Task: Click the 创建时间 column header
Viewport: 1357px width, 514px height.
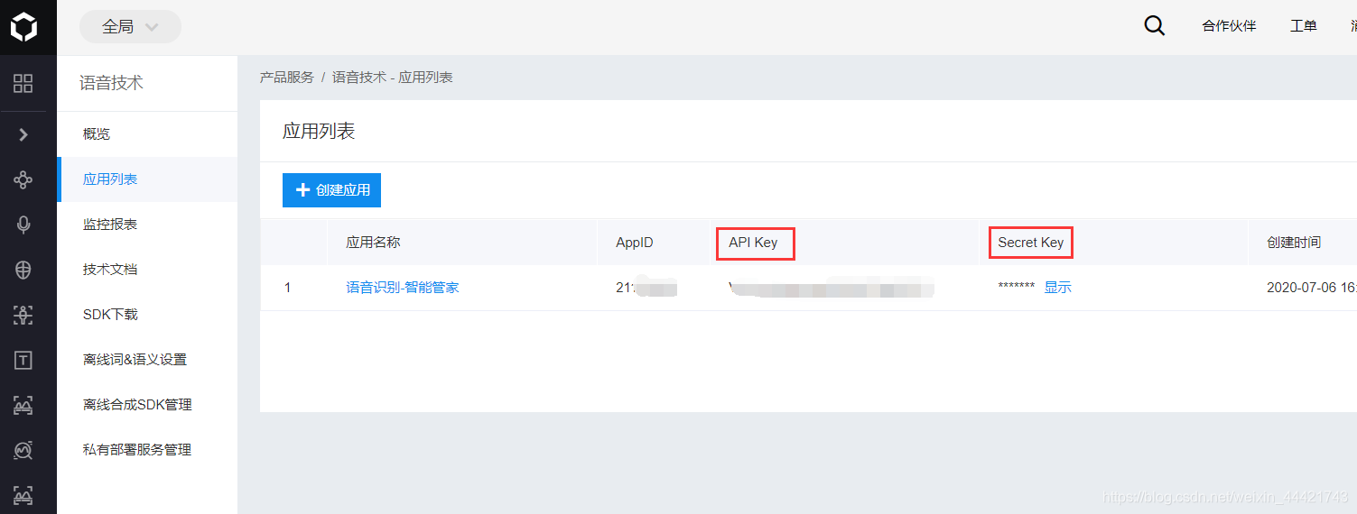Action: (x=1294, y=243)
